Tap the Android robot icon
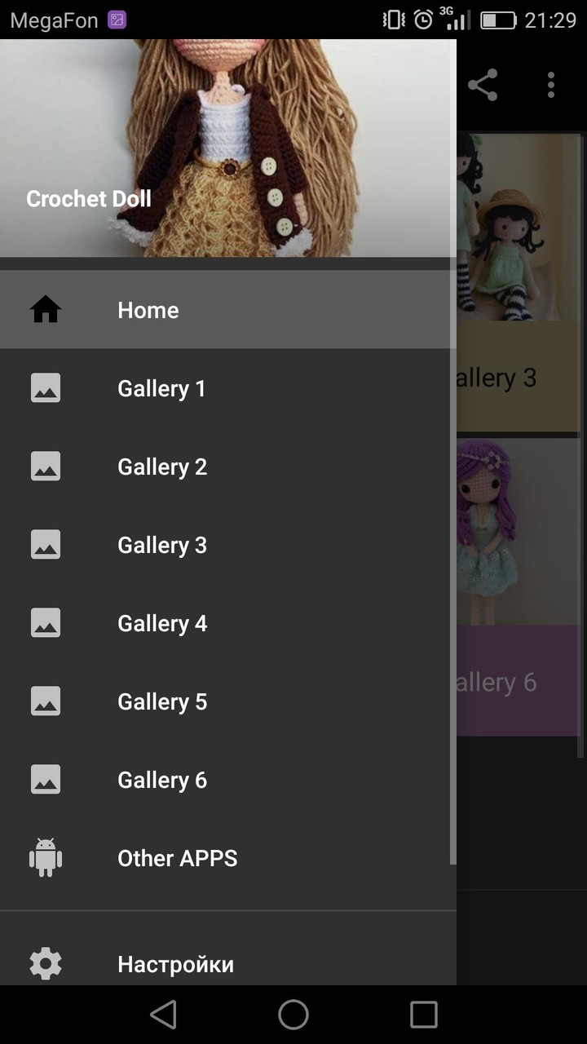The width and height of the screenshot is (587, 1044). pyautogui.click(x=46, y=858)
